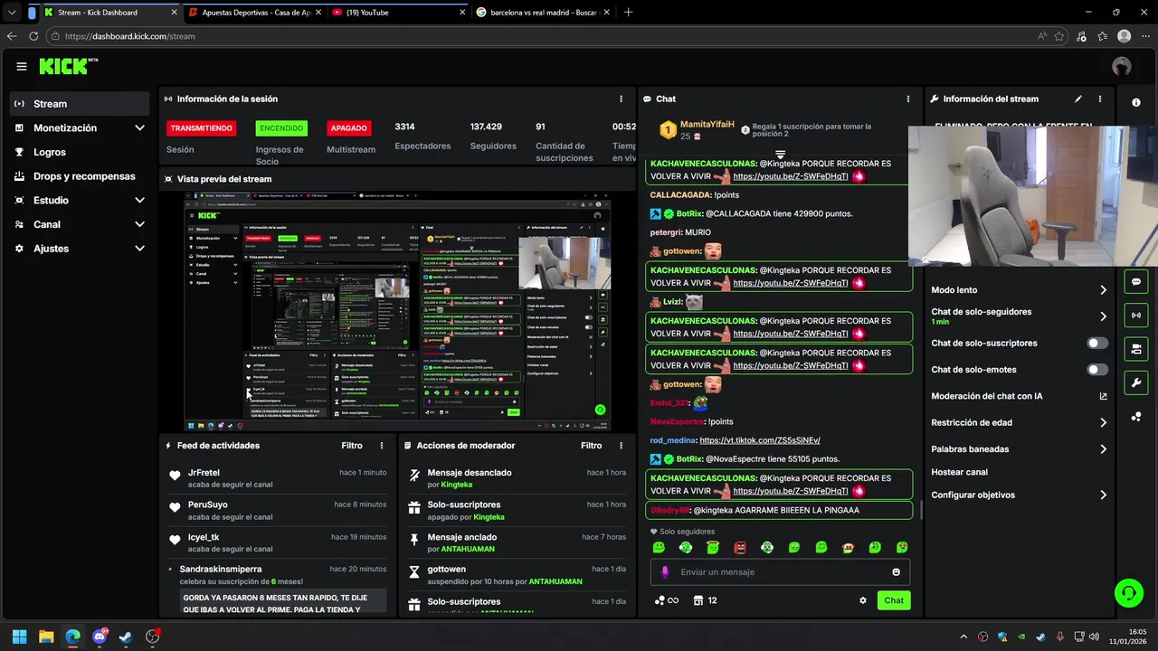Open Filtro in Acciones de moderador
The image size is (1158, 651).
591,446
